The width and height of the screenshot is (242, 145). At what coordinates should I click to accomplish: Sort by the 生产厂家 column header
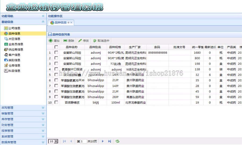pyautogui.click(x=135, y=47)
